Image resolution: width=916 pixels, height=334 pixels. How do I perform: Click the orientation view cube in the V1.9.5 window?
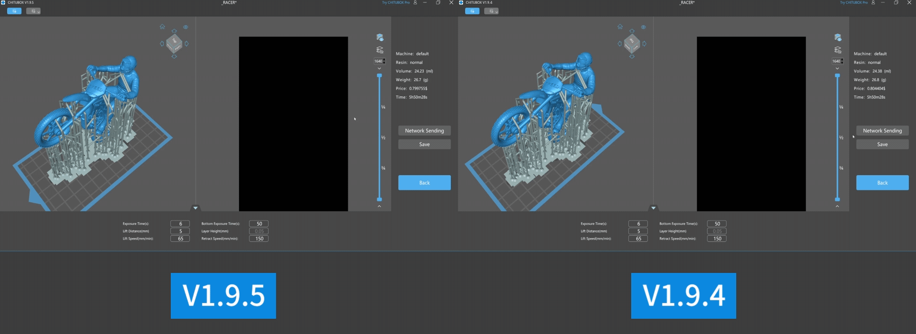(174, 43)
